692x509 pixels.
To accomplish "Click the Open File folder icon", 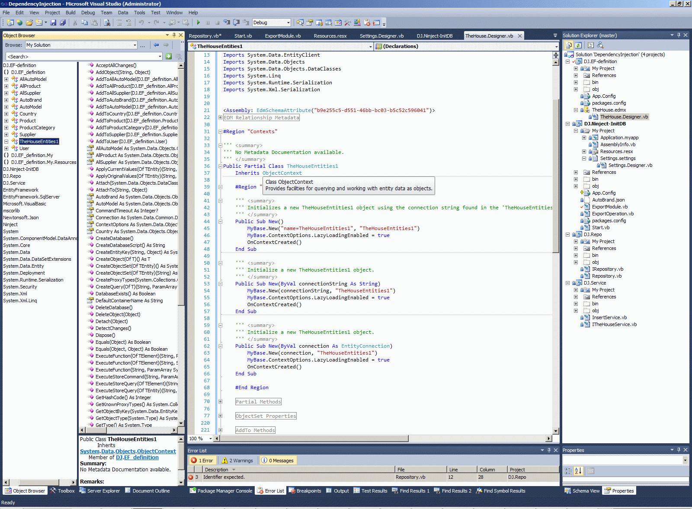I will (29, 22).
